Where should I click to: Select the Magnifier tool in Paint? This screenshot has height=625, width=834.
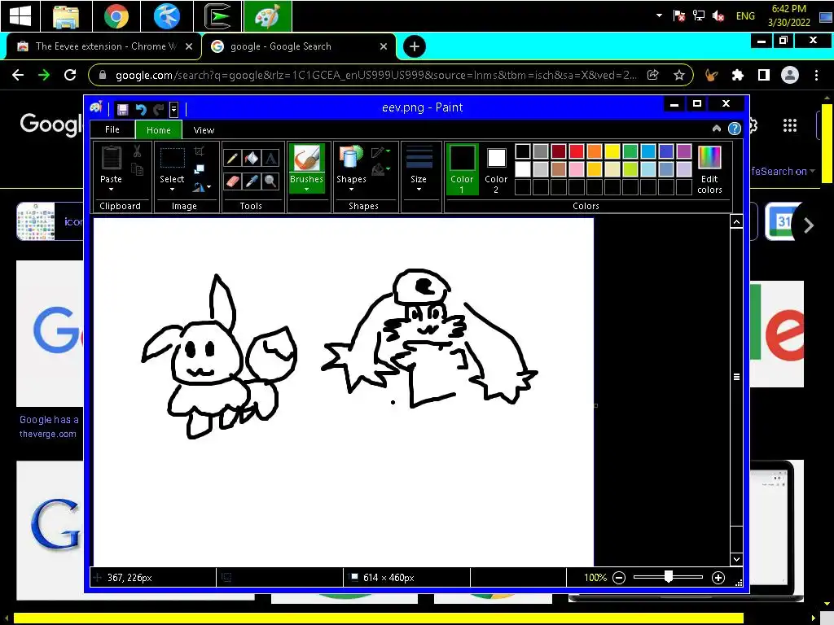tap(270, 181)
